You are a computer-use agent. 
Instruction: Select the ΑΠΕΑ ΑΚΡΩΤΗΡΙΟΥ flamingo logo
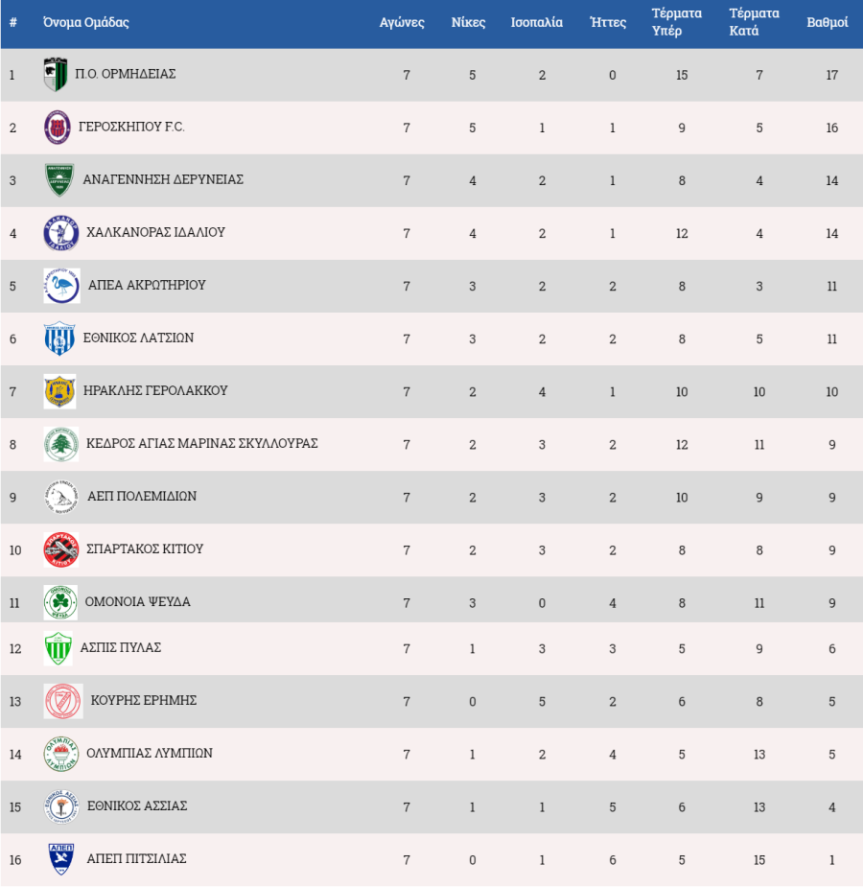61,286
